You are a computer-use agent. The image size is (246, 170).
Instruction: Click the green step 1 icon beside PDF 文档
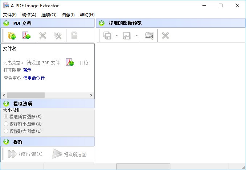[6, 23]
